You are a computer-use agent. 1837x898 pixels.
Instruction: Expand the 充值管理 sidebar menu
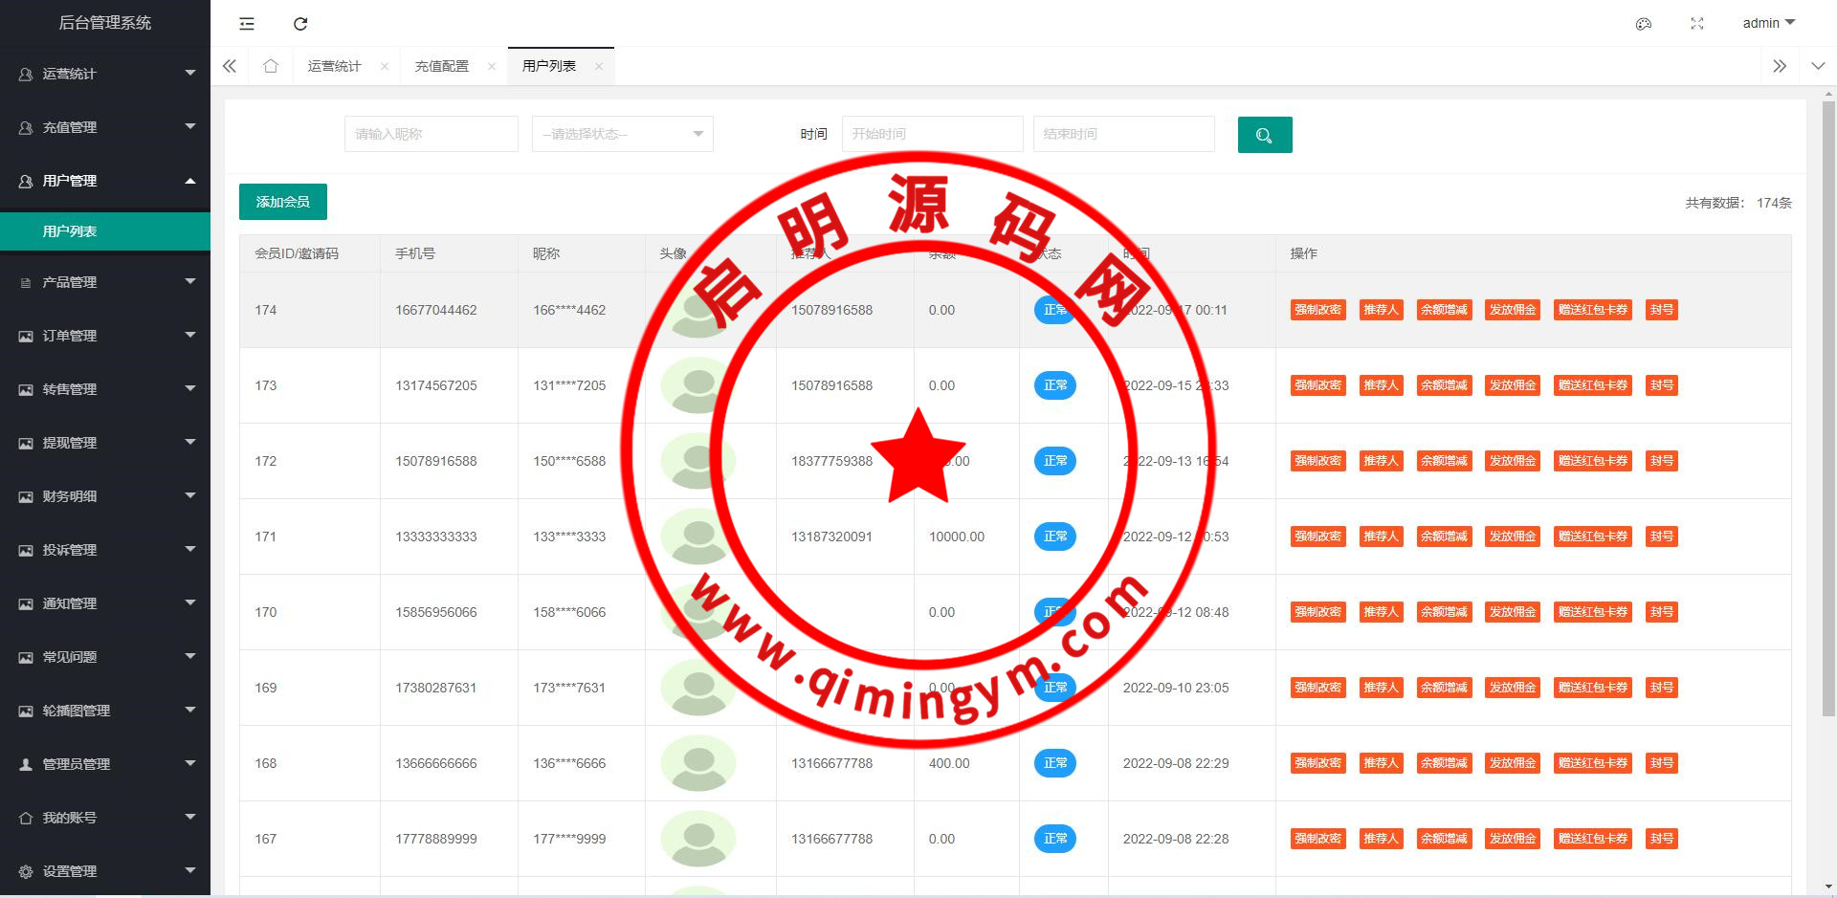point(105,127)
